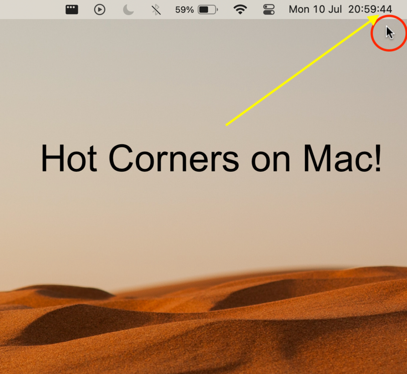The width and height of the screenshot is (407, 374).
Task: Toggle the Focus crescent moon icon
Action: [x=128, y=10]
